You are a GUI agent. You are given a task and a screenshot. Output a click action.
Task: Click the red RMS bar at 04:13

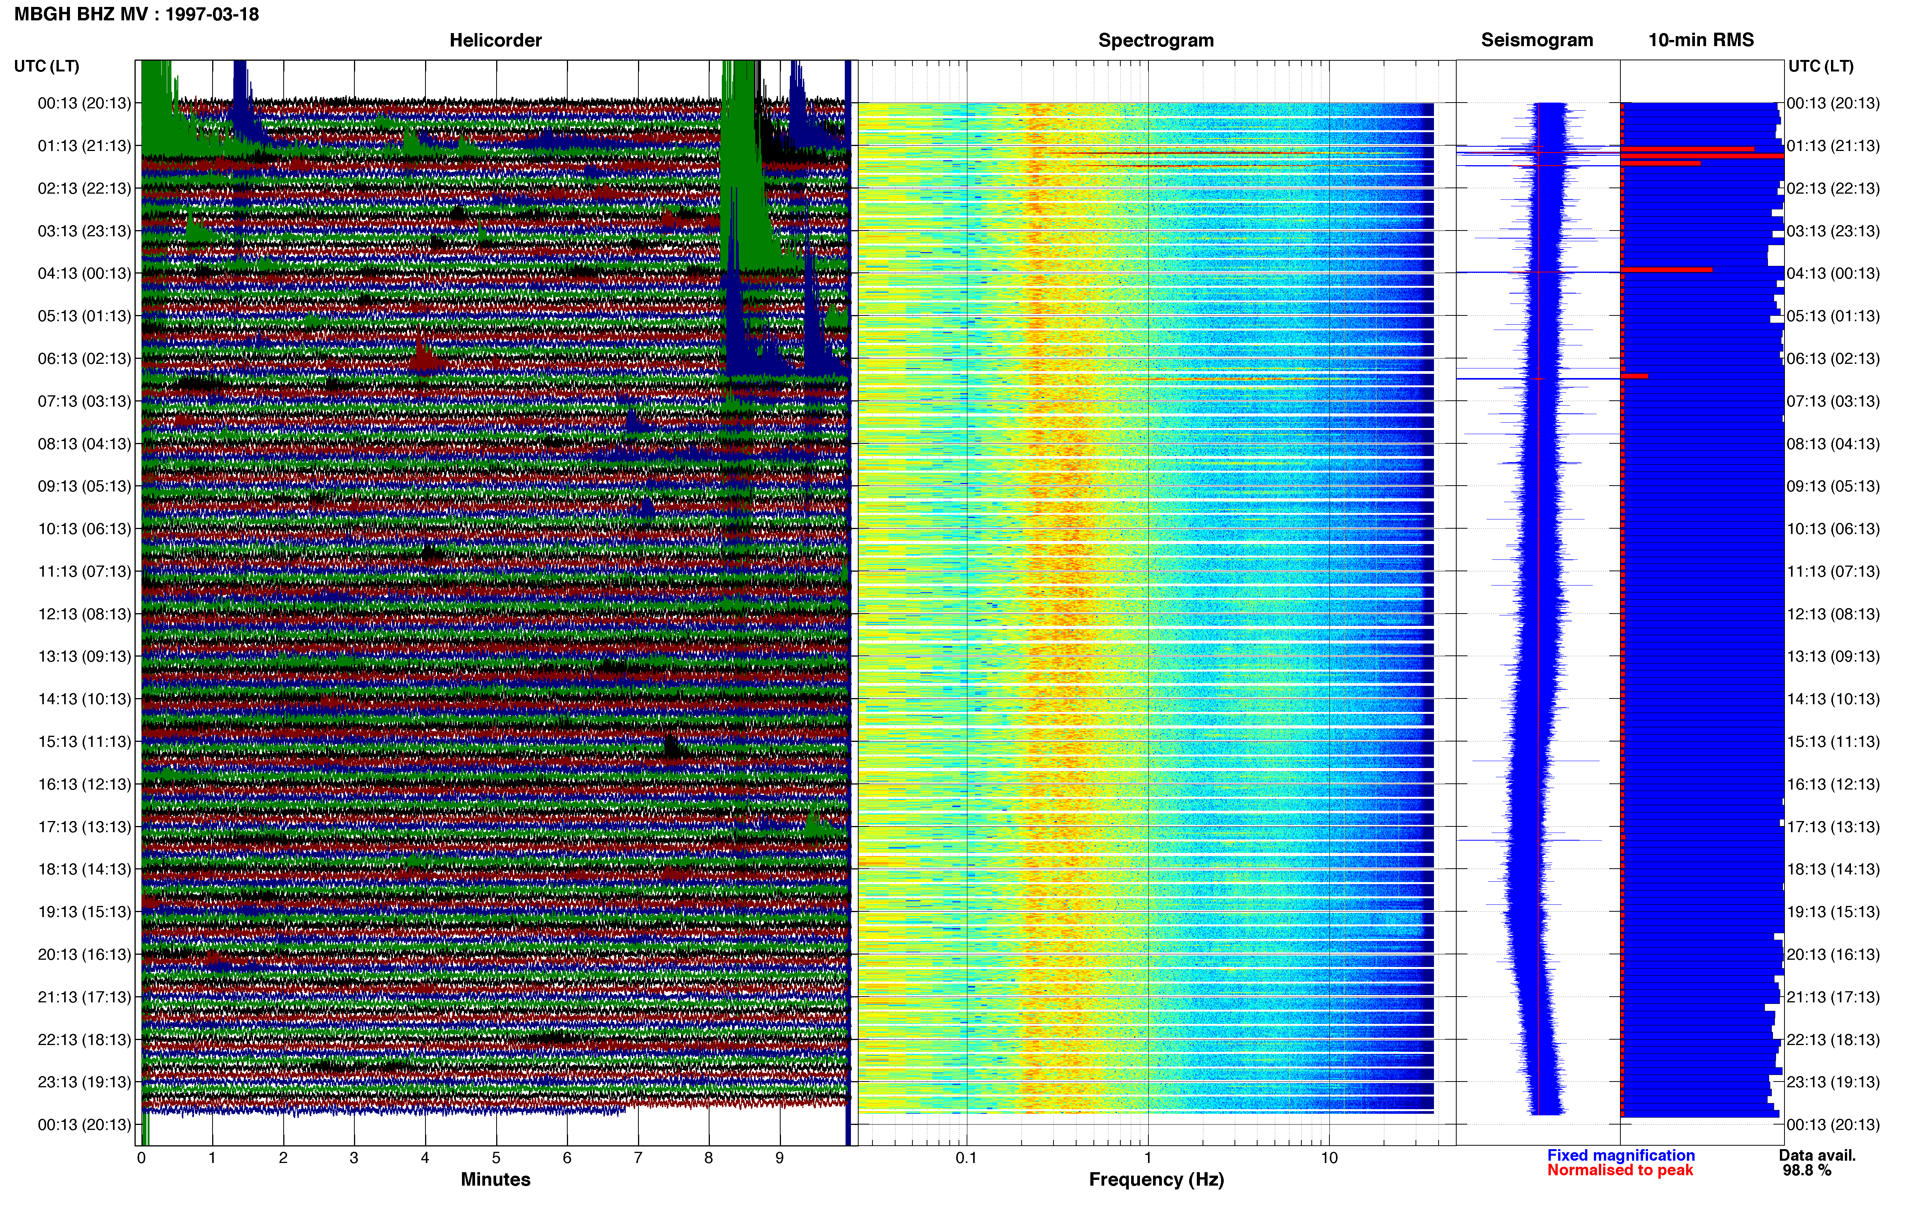point(1666,270)
